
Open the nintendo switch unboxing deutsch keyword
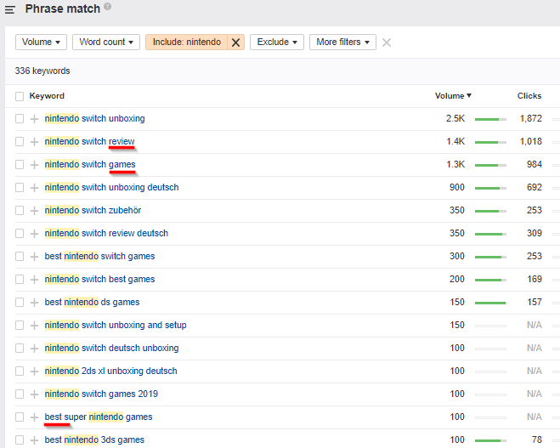[x=111, y=188]
